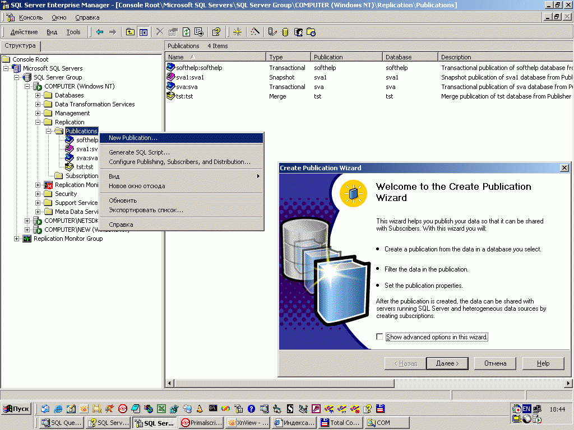Click the Register Server toolbar icon

[272, 32]
